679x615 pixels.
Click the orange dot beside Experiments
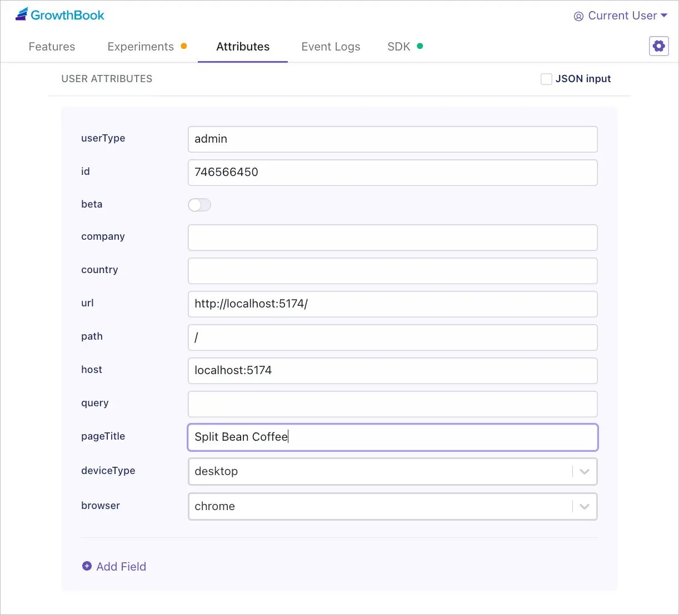184,46
